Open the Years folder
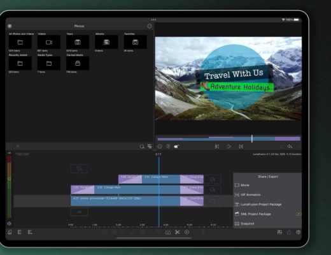Screen dimensions: 331x255 coord(78,42)
